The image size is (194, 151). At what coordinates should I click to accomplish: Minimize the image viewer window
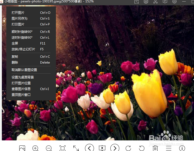[184, 2]
